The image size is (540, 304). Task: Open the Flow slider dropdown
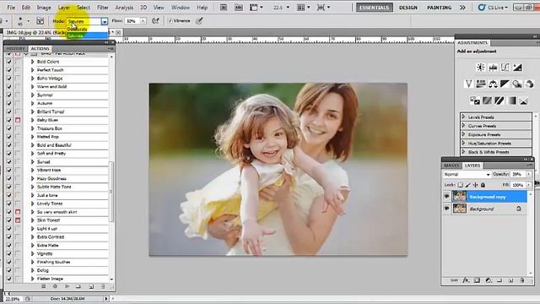point(143,21)
